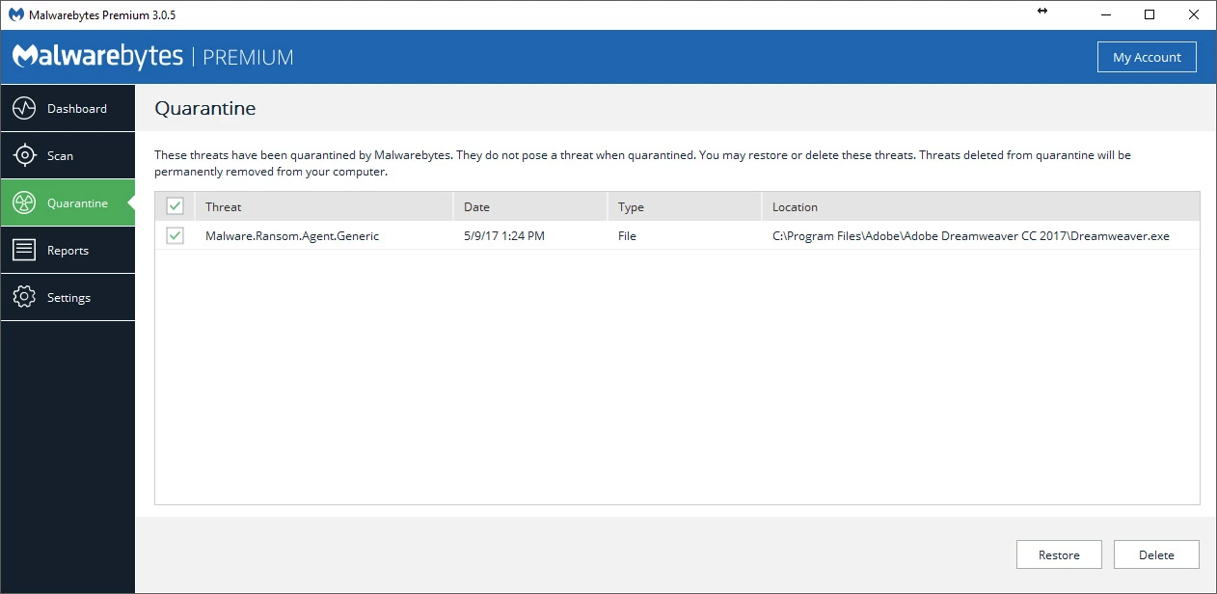Click the Quarantine page heading
Screen dimensions: 1217x594
tap(205, 108)
